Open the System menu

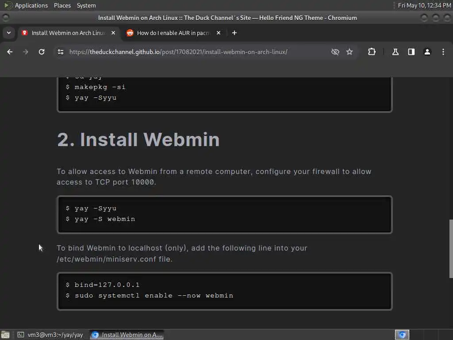point(86,5)
